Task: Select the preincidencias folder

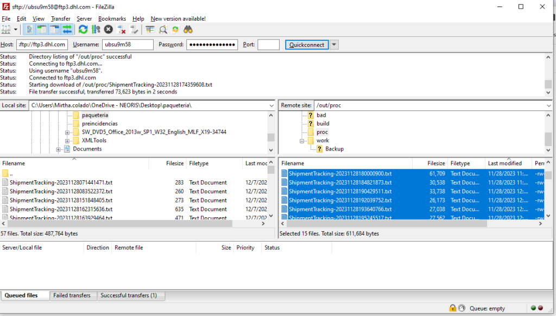Action: (100, 124)
